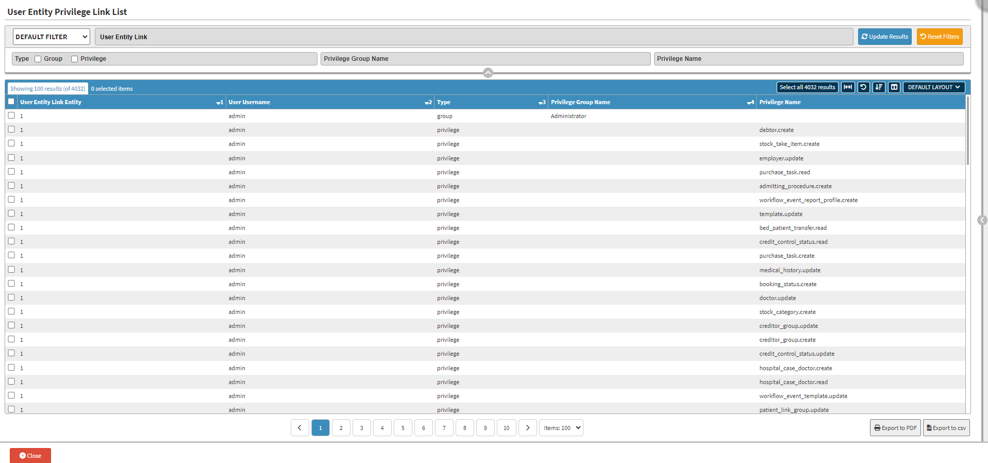Click the Update Results button
Image resolution: width=988 pixels, height=463 pixels.
click(884, 37)
